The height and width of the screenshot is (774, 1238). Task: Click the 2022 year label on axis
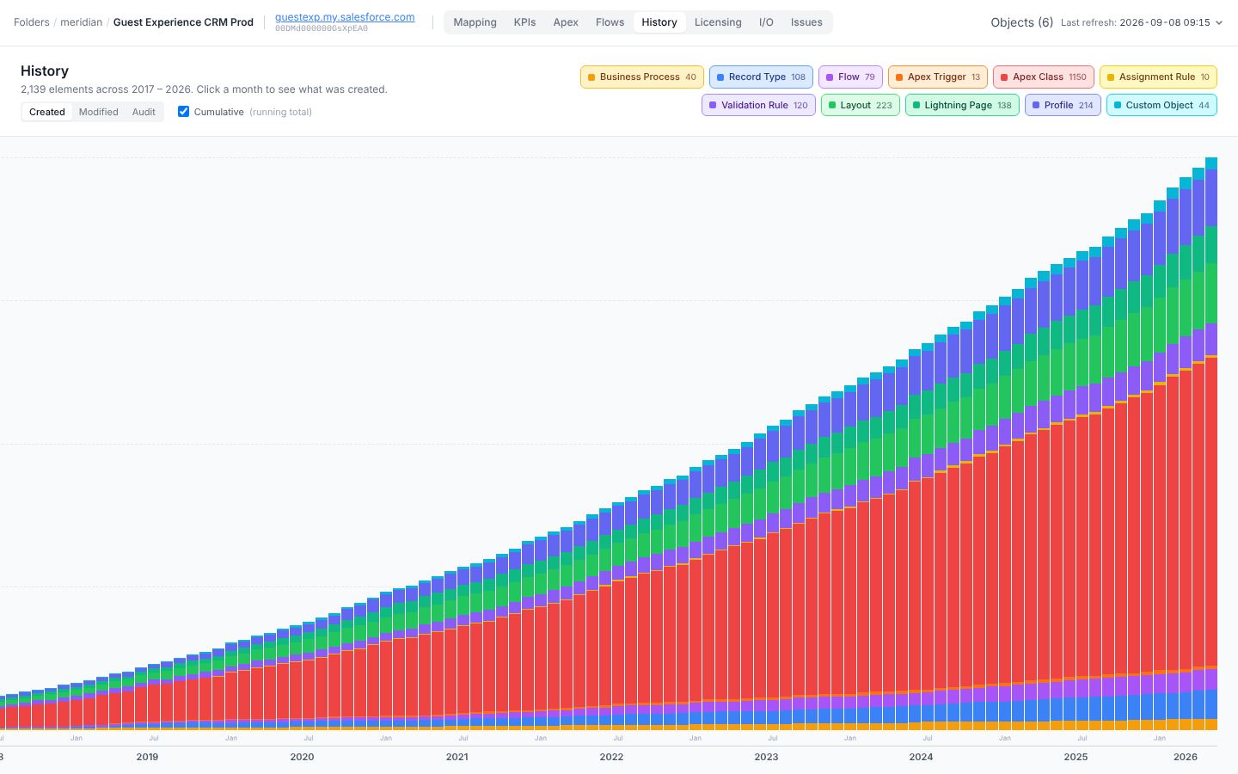tap(611, 757)
